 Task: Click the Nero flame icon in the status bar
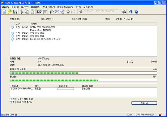tap(160, 115)
